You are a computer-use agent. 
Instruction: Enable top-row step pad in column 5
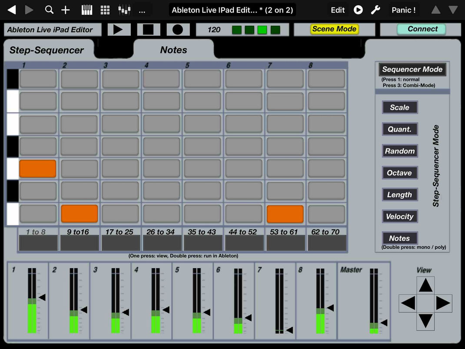click(203, 79)
